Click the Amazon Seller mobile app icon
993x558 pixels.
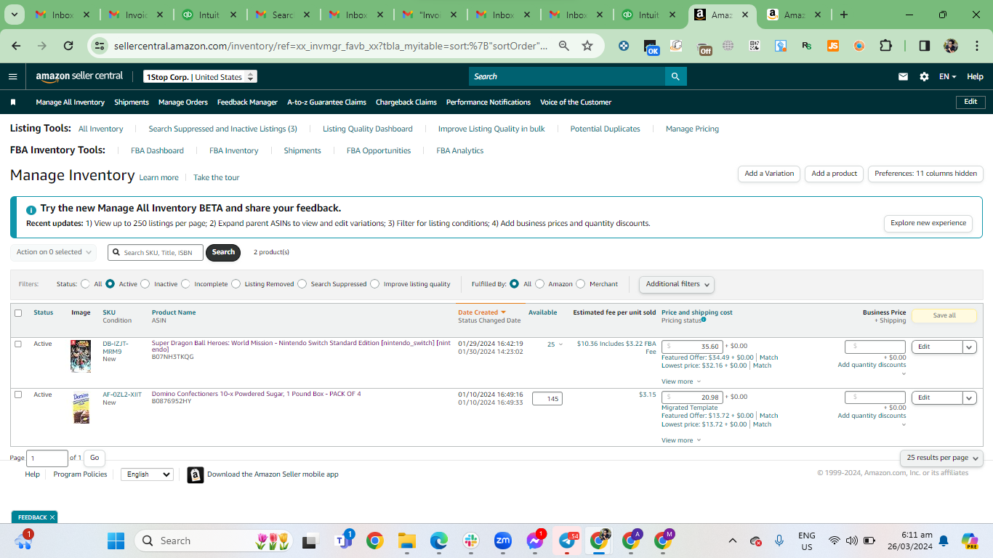coord(196,474)
